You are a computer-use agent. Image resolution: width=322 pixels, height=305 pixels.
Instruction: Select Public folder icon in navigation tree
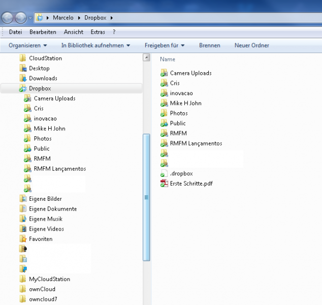(27, 148)
